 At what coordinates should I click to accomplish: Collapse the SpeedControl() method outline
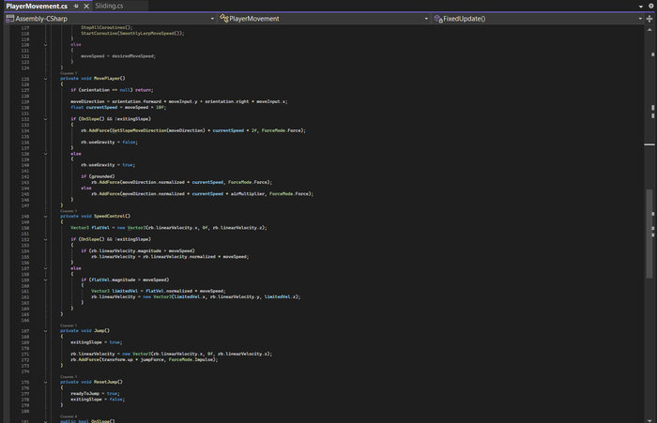pyautogui.click(x=45, y=216)
